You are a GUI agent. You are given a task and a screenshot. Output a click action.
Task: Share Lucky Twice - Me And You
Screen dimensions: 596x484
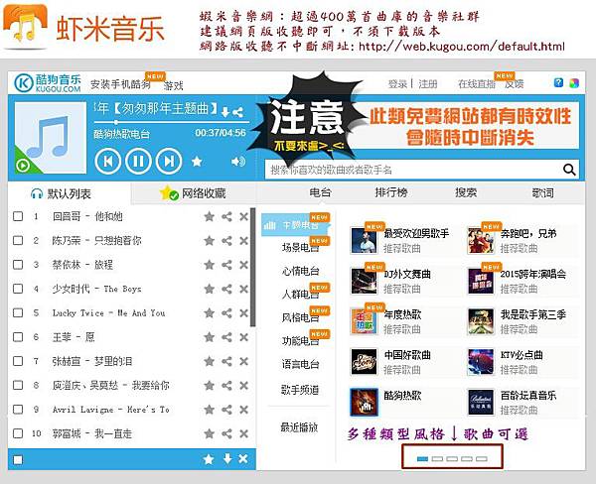coord(226,313)
